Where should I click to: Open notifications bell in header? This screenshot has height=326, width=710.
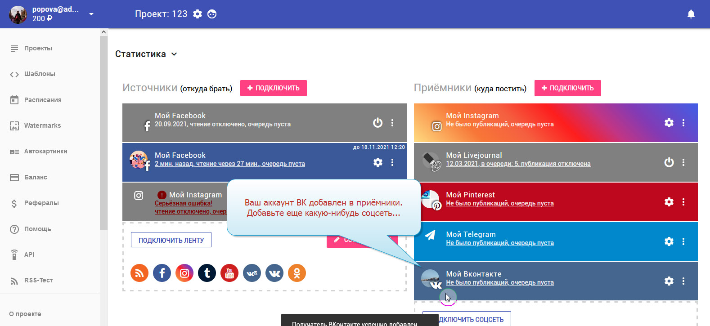[691, 14]
